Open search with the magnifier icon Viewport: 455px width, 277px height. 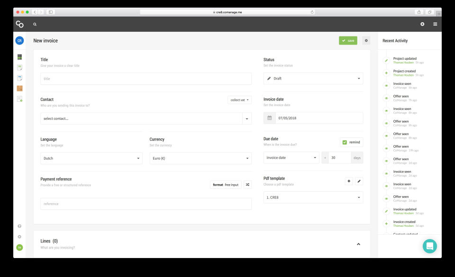click(35, 24)
